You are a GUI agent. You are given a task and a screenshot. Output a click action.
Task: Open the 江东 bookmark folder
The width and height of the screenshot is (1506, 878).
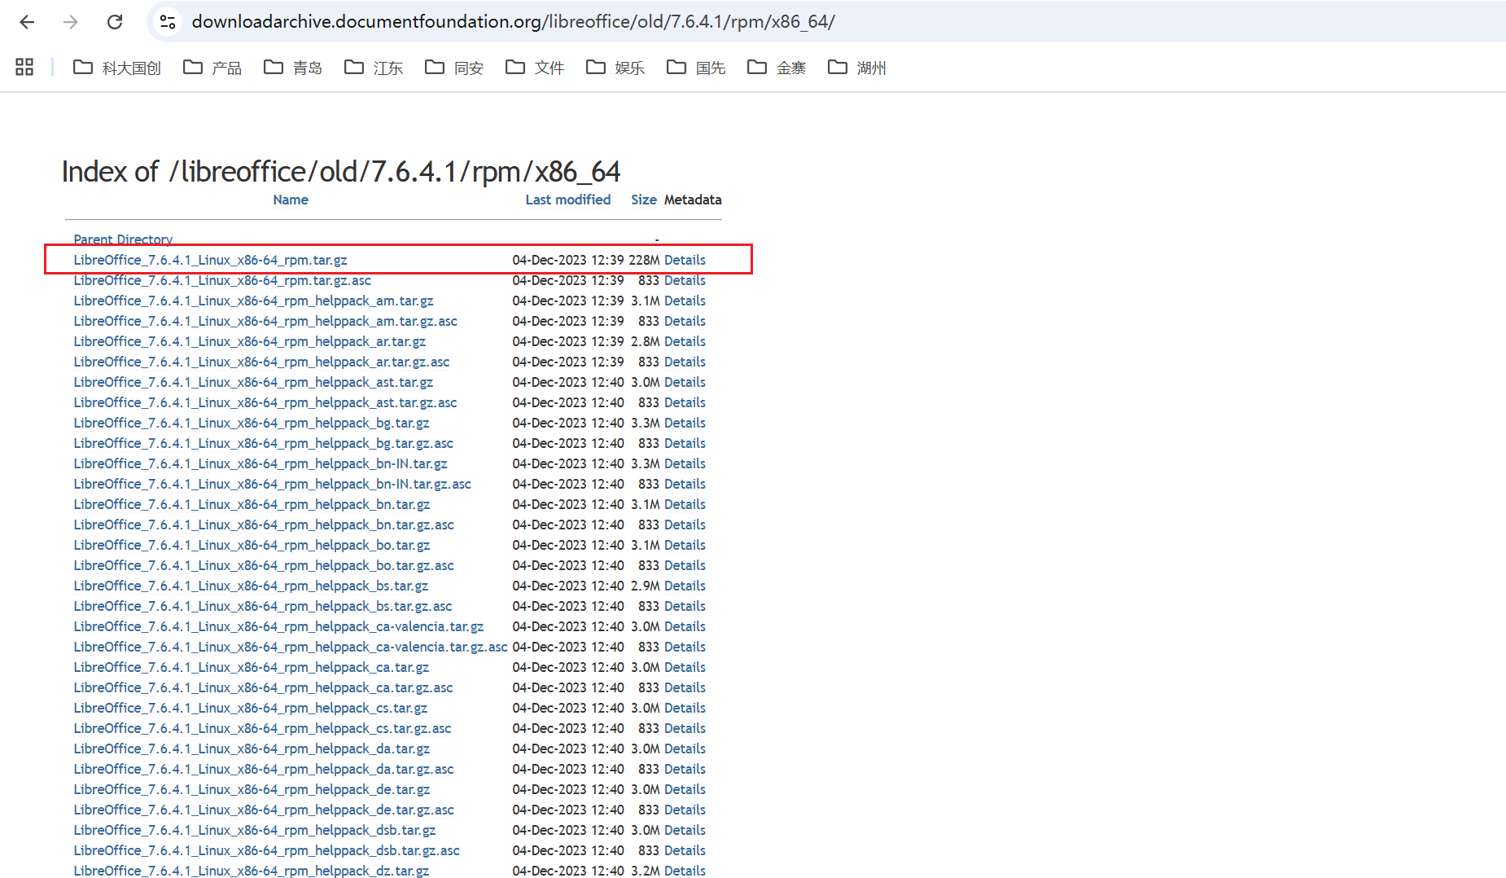(x=374, y=68)
